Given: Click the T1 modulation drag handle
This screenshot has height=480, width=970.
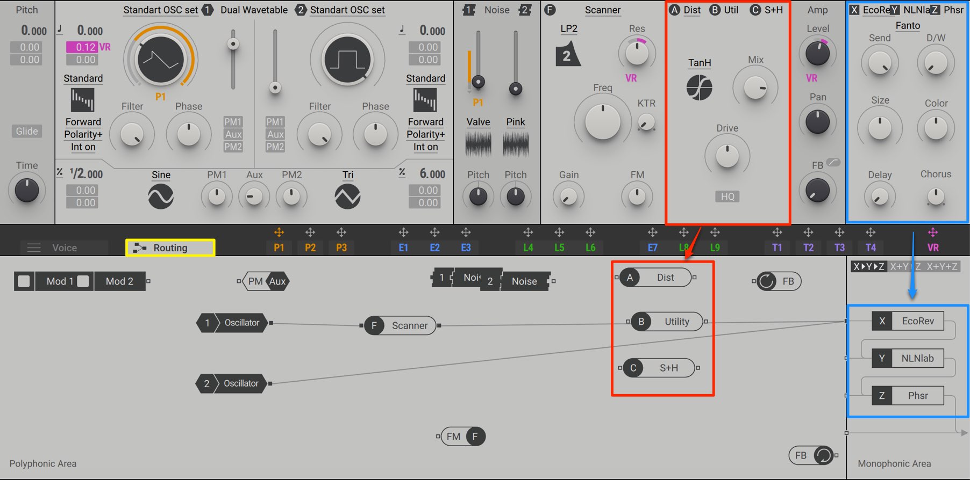Looking at the screenshot, I should point(777,232).
